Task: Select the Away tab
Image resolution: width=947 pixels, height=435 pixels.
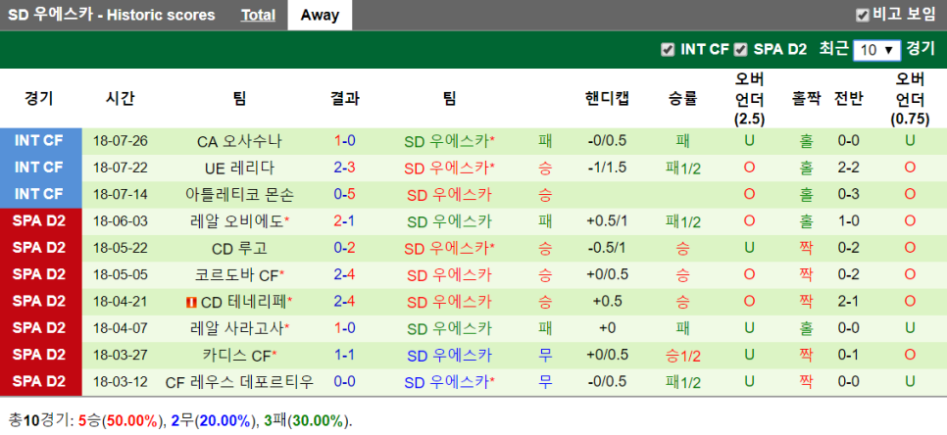Action: pos(320,15)
